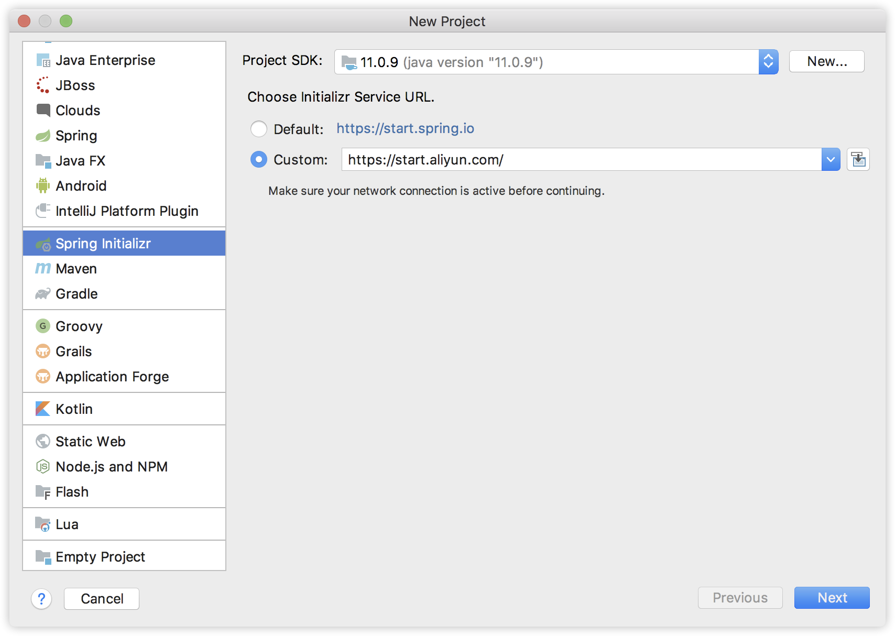Viewport: 895px width, 636px height.
Task: Open the https://start.spring.io link
Action: (x=405, y=128)
